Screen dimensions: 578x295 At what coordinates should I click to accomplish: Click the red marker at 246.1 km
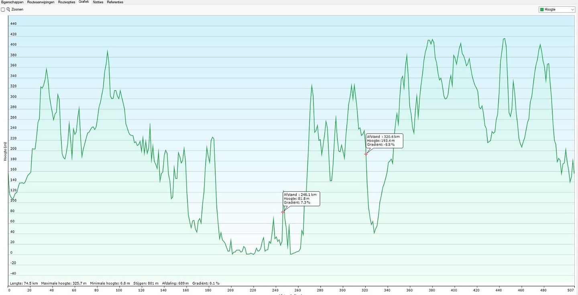point(283,212)
